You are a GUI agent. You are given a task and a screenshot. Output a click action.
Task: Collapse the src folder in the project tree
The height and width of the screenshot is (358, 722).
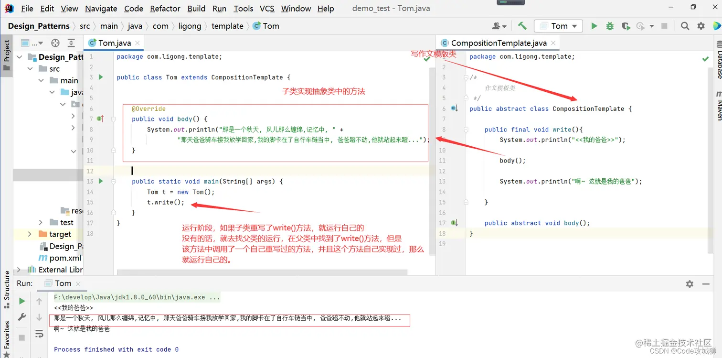30,69
